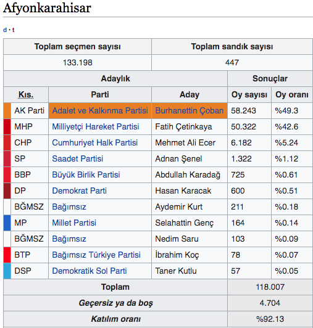This screenshot has width=313, height=328.
Task: Click the BBP party color swatch
Action: point(7,174)
